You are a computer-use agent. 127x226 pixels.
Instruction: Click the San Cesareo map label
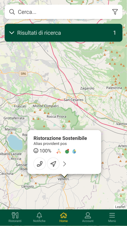(x=74, y=100)
